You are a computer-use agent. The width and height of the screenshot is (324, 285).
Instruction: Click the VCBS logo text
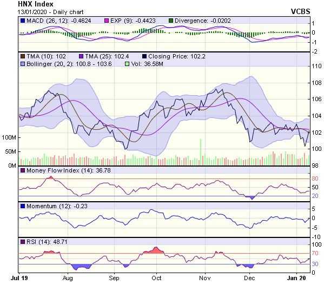(300, 11)
